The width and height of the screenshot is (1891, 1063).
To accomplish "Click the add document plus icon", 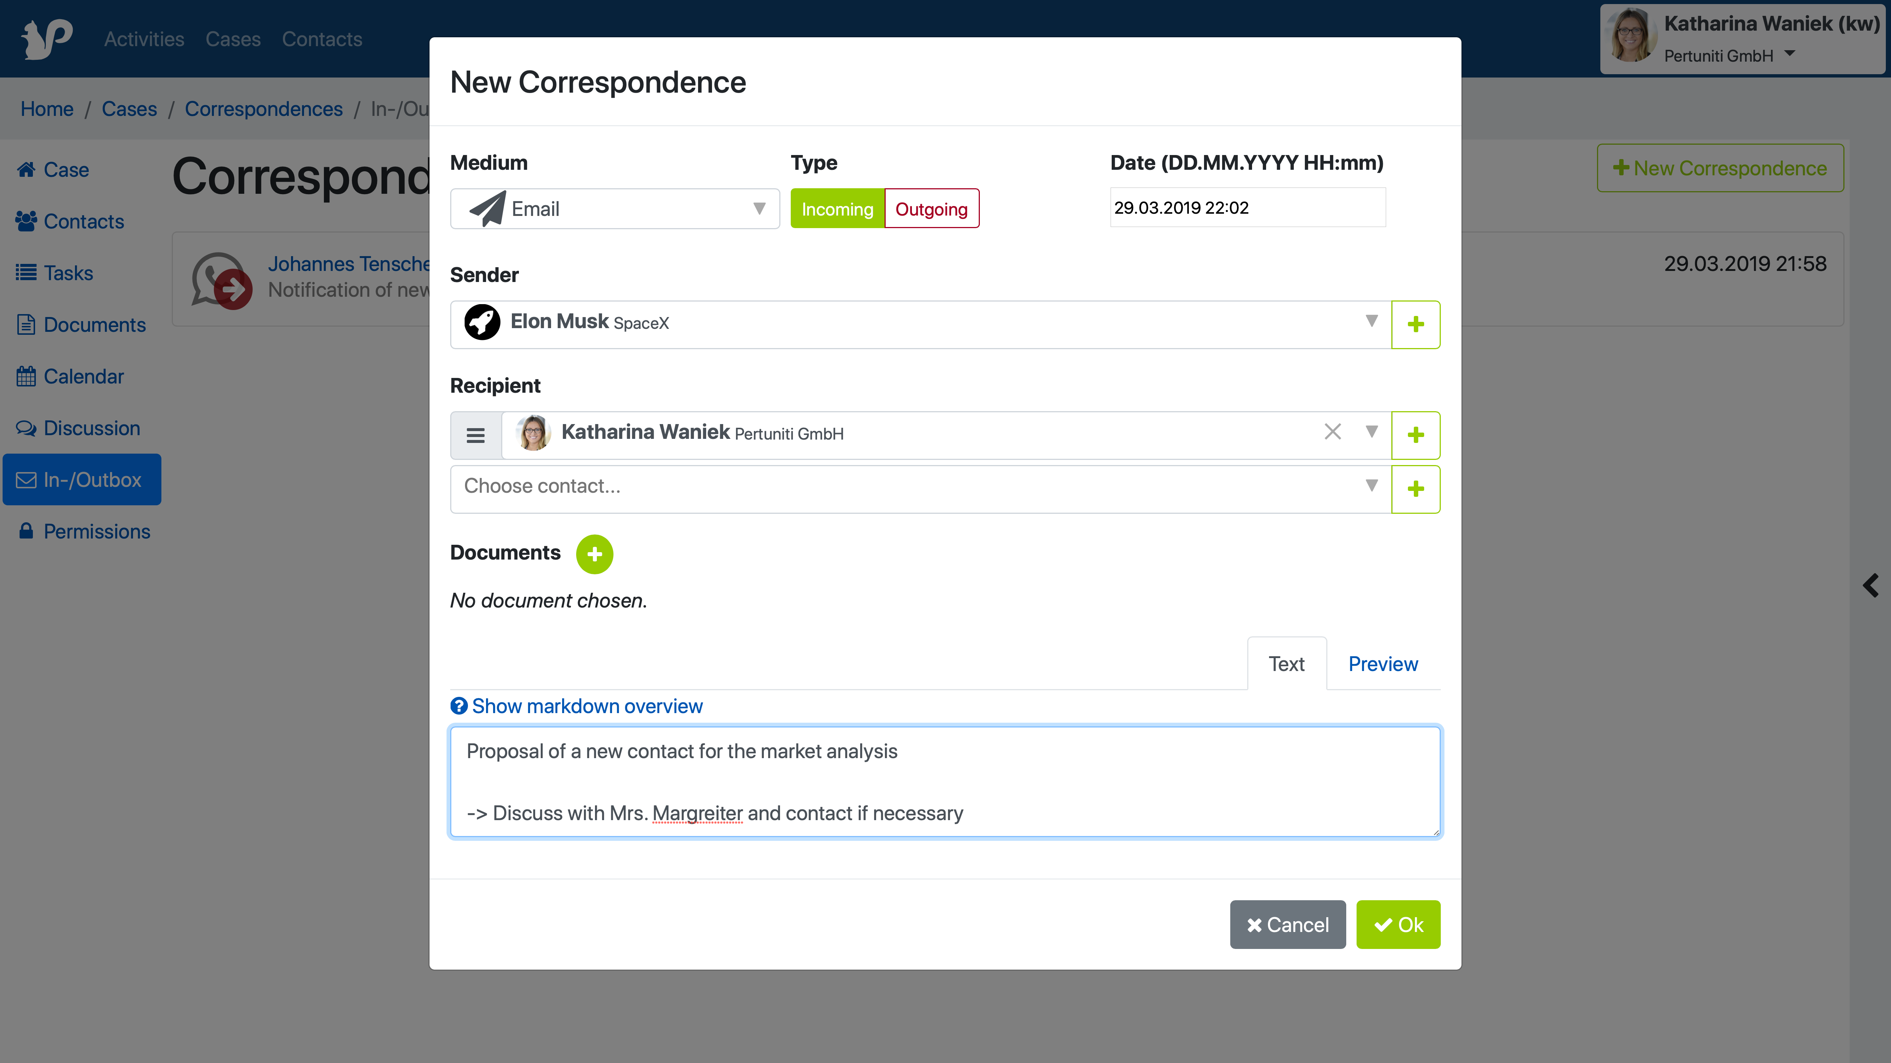I will tap(594, 553).
